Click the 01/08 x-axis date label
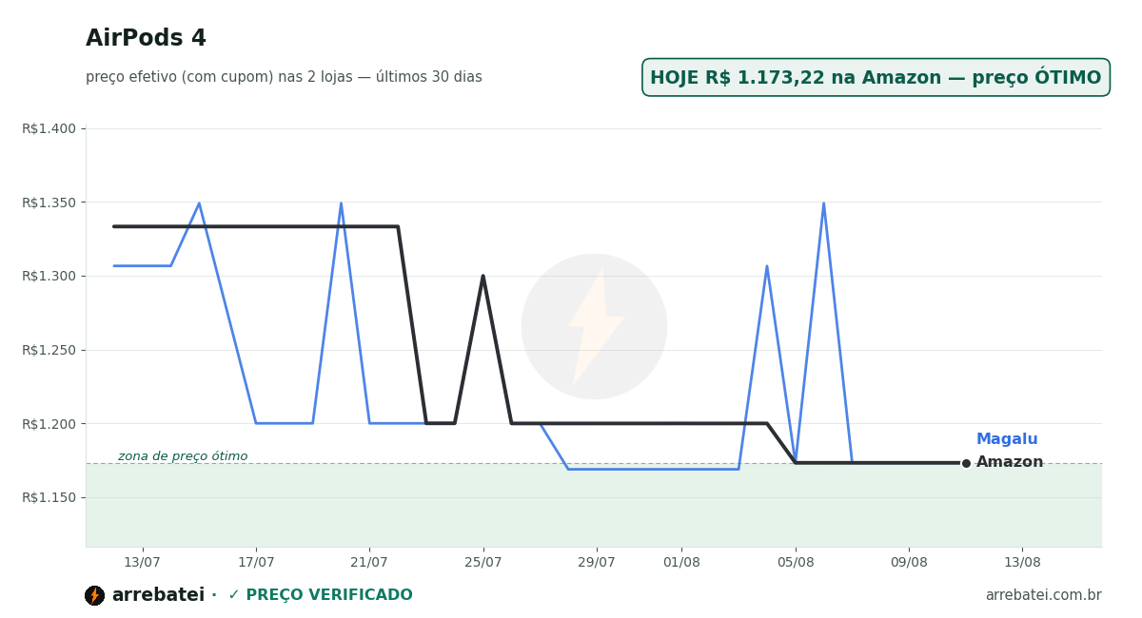The width and height of the screenshot is (1142, 618). pos(681,563)
